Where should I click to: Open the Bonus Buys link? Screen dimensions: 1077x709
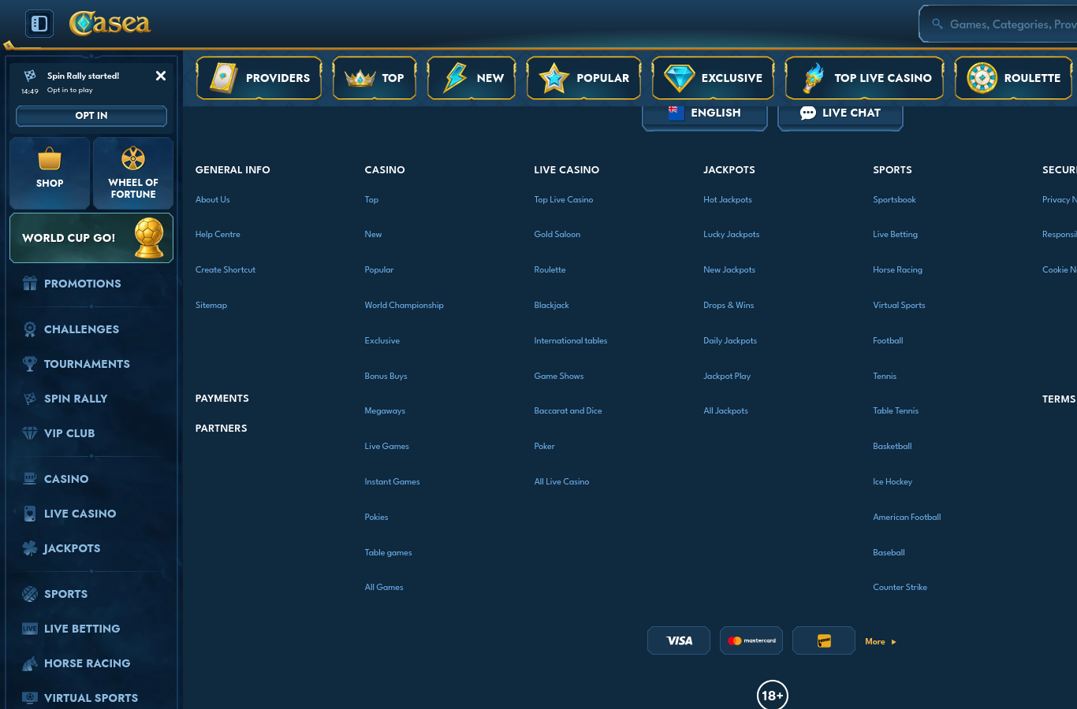(x=386, y=377)
